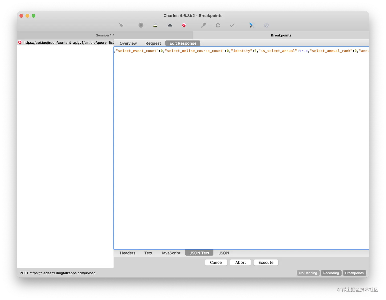Select the Edit Response tab
The width and height of the screenshot is (386, 300).
183,43
